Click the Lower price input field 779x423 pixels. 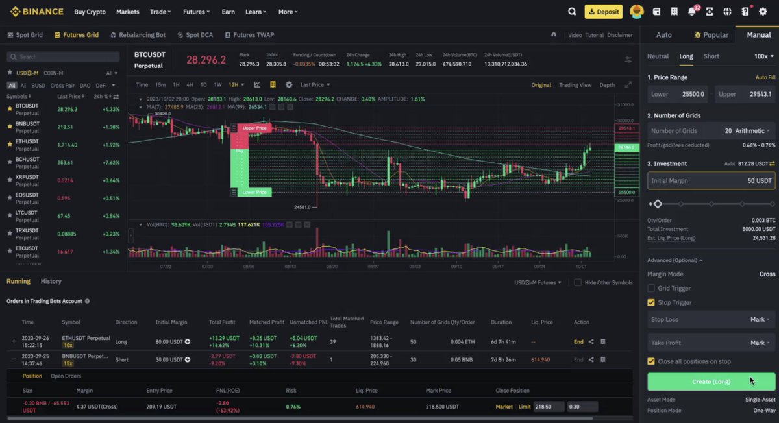678,94
